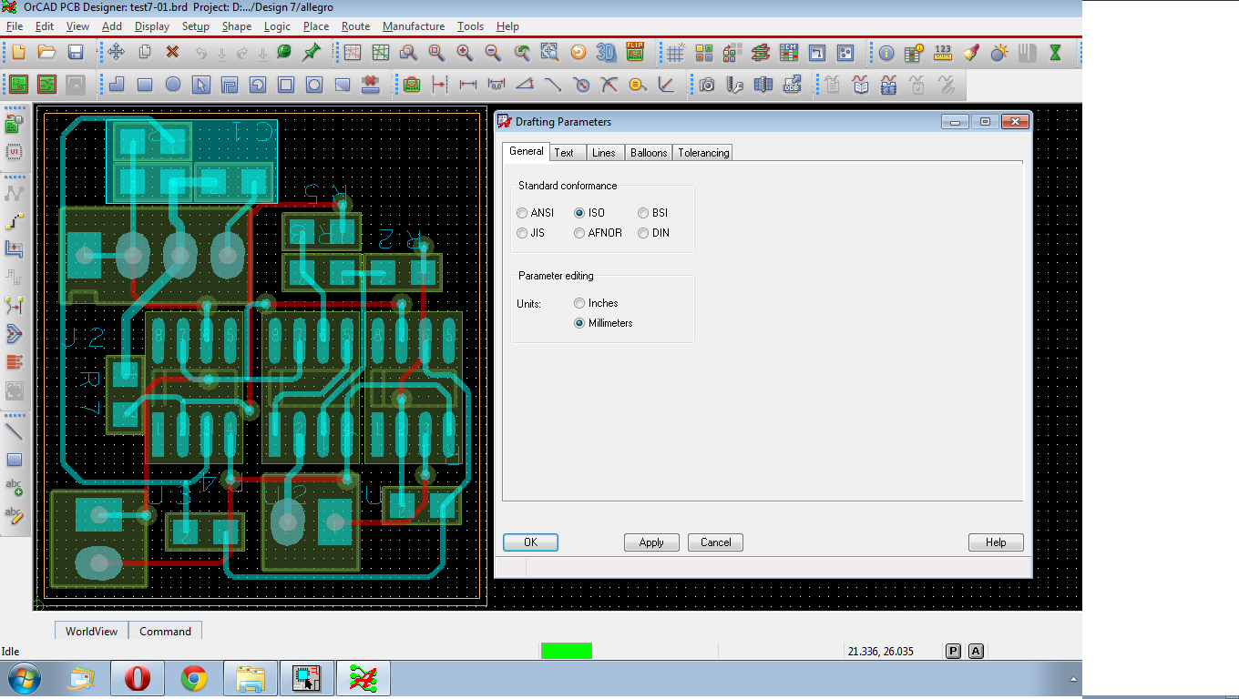Open Google Chrome from the taskbar

(x=193, y=678)
